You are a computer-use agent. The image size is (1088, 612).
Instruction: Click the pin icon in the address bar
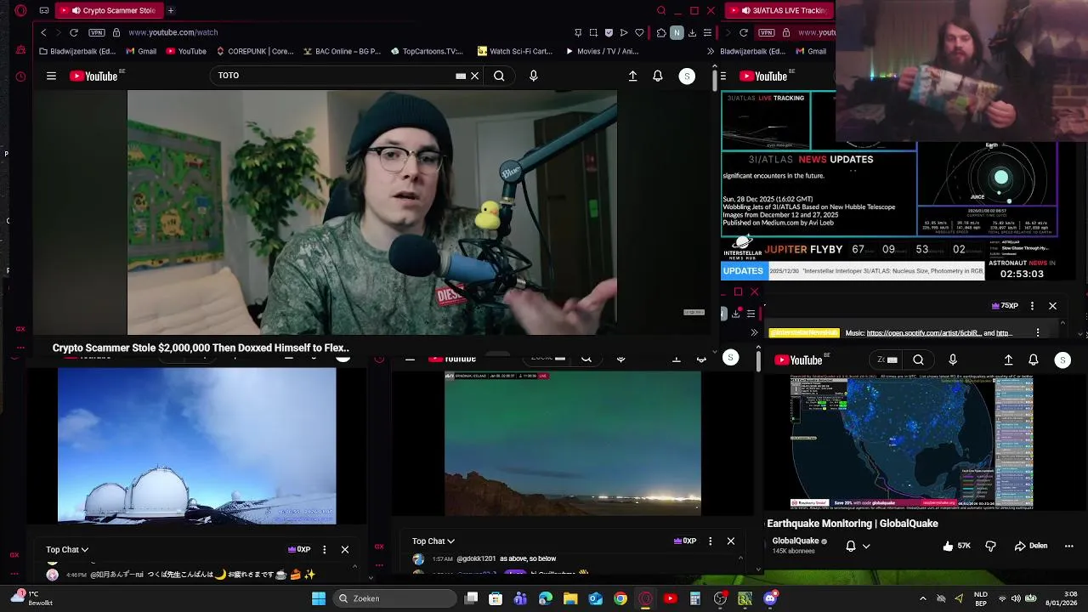pos(578,32)
